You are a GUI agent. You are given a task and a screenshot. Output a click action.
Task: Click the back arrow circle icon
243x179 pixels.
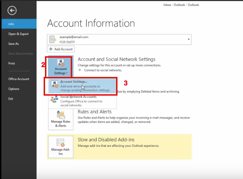tap(12, 11)
